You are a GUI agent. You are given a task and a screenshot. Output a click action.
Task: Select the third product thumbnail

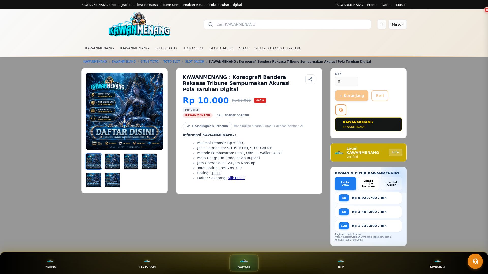(131, 162)
